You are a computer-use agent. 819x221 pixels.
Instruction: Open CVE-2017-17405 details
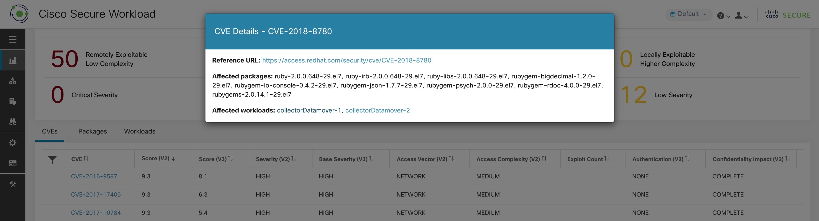coord(96,195)
